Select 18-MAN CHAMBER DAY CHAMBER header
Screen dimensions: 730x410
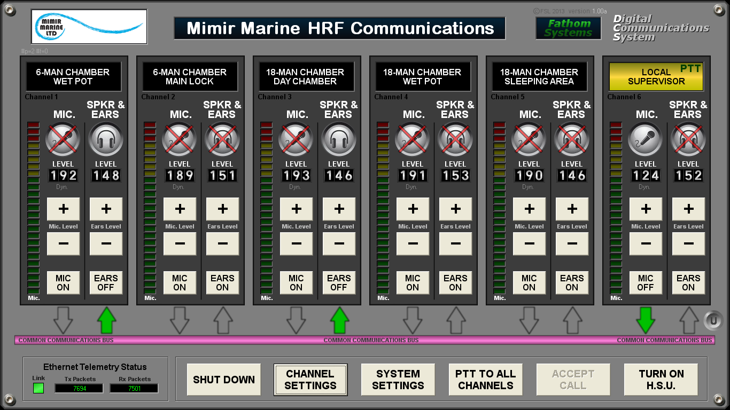(306, 77)
